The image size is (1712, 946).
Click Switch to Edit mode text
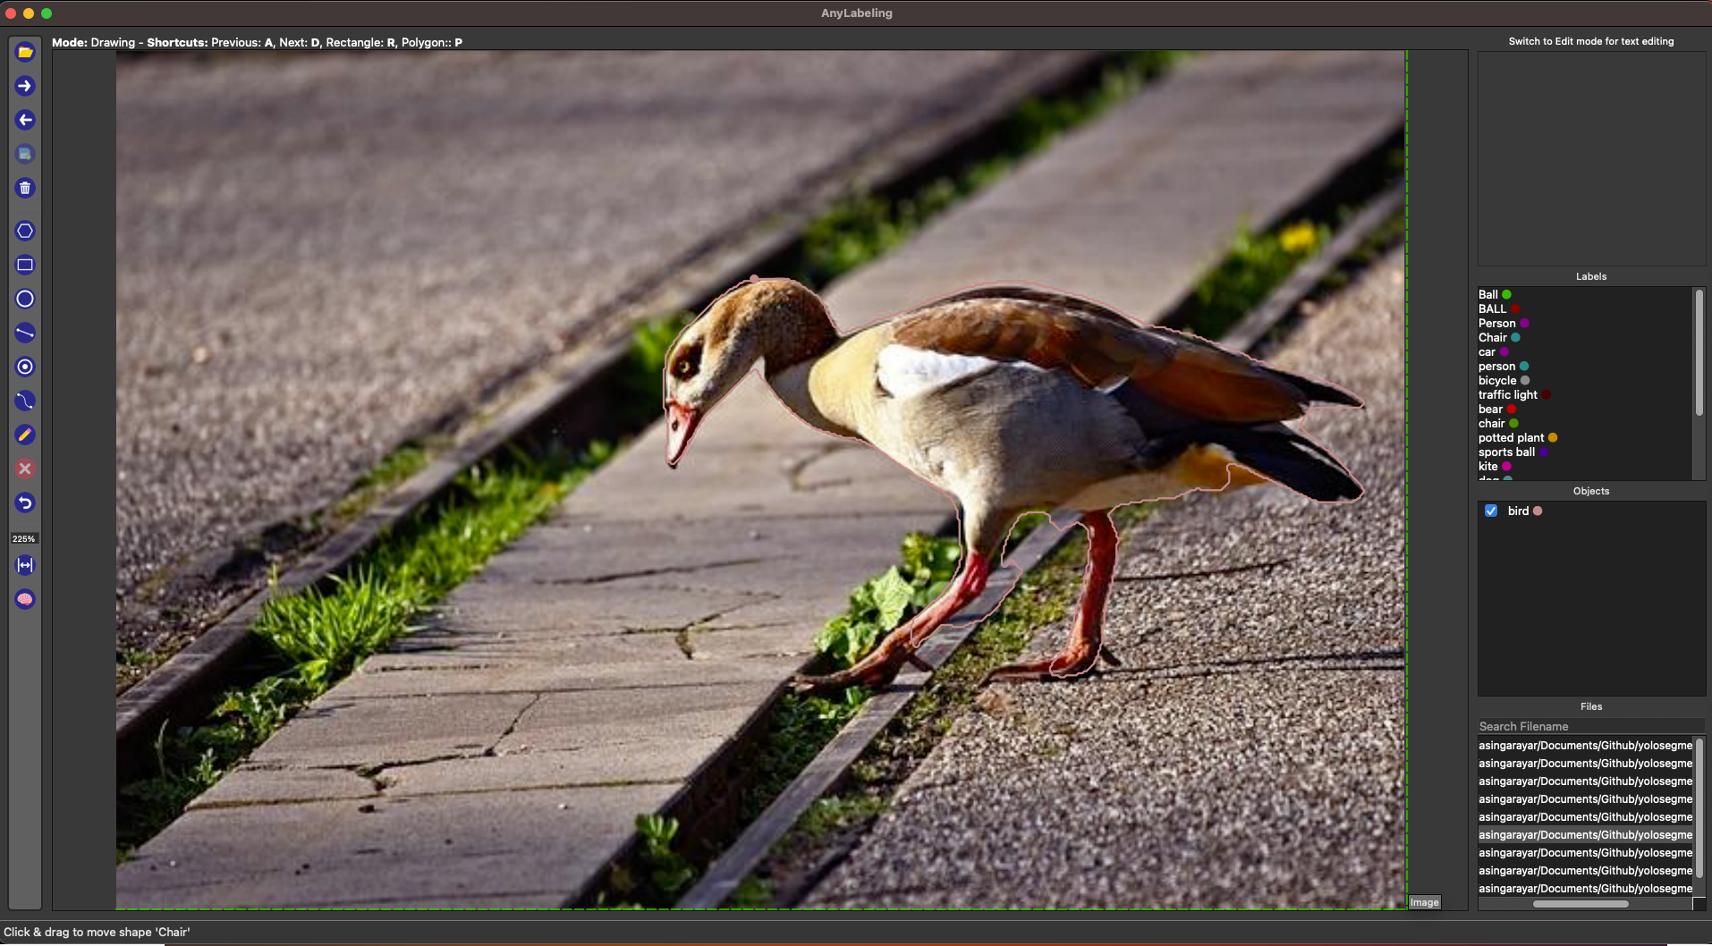click(1589, 40)
